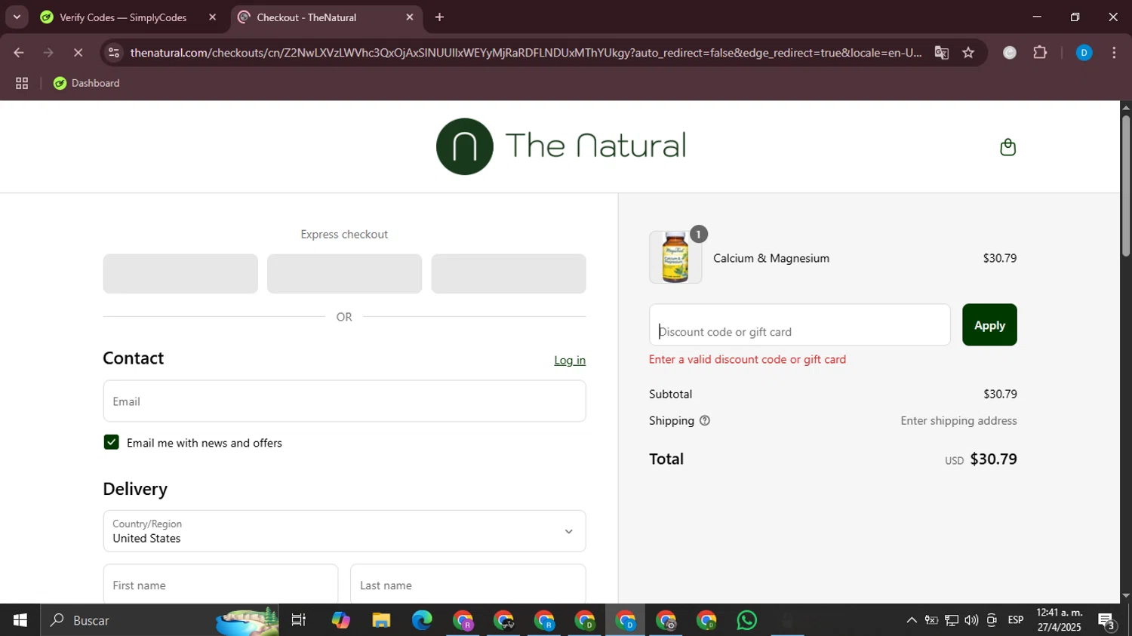This screenshot has height=636, width=1132.
Task: Switch to Verify Codes — SimplyCodes tab
Action: point(123,17)
